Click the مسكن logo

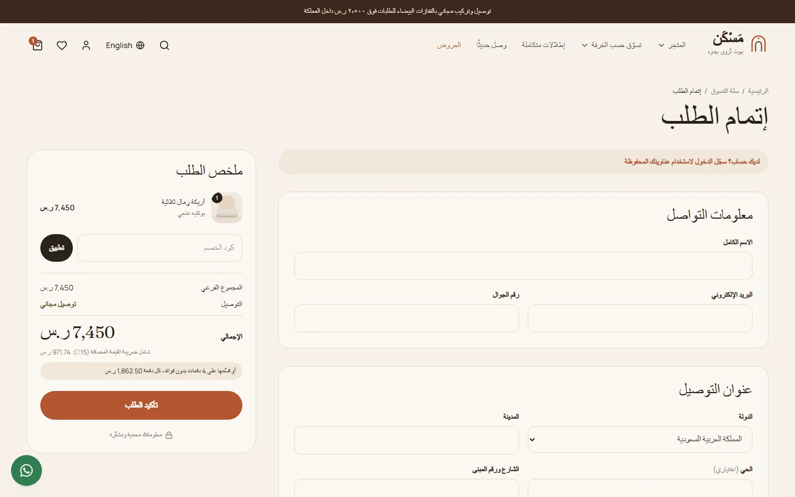coord(737,44)
